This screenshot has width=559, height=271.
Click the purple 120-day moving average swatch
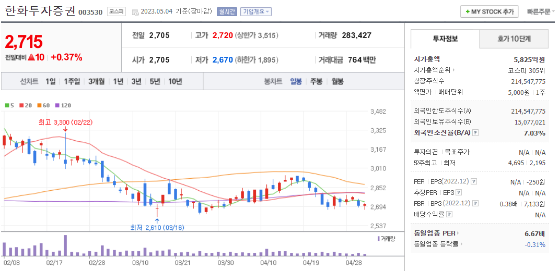57,106
